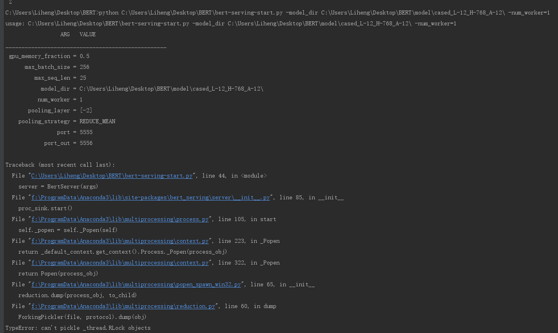Click the 'server = BertServer(args)' code line
This screenshot has width=558, height=333.
[x=58, y=187]
